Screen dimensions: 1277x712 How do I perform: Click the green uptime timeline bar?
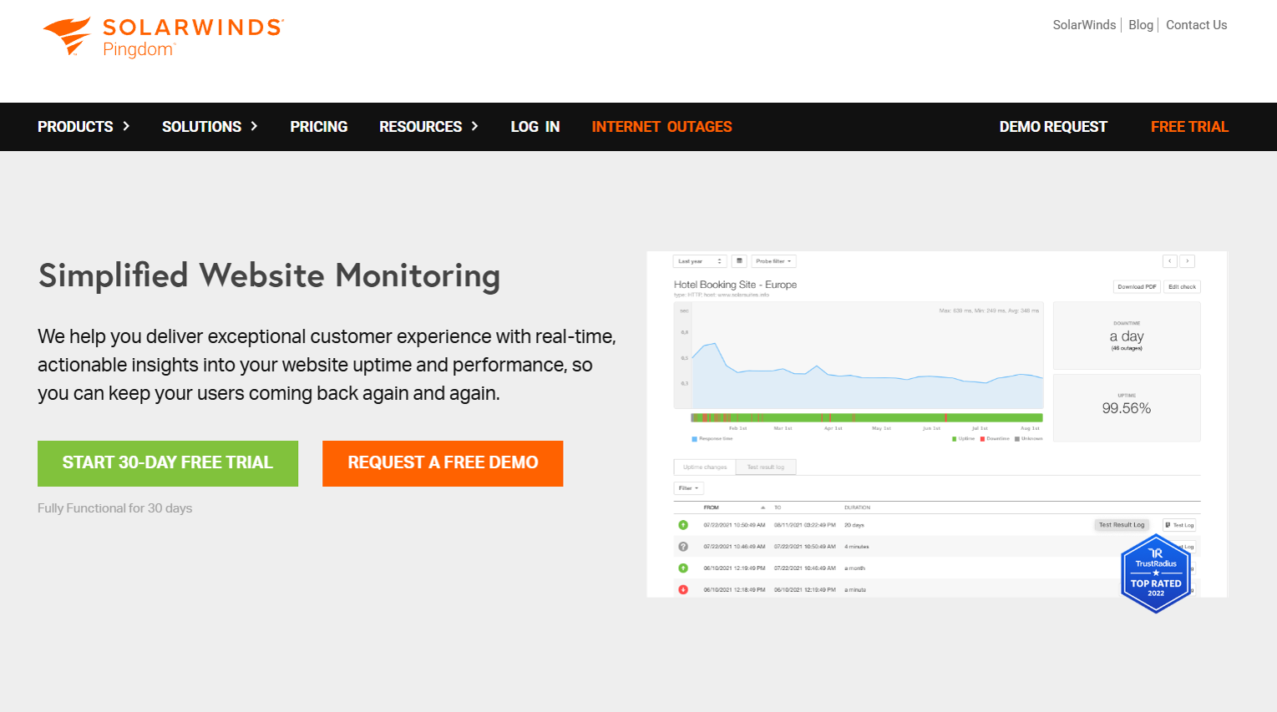(x=885, y=417)
